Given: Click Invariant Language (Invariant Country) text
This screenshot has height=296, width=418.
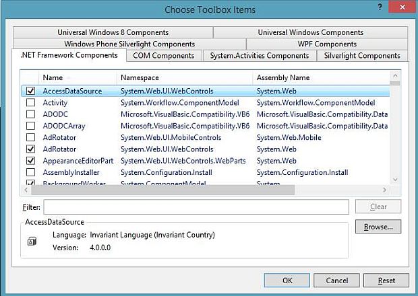Looking at the screenshot, I should [152, 235].
